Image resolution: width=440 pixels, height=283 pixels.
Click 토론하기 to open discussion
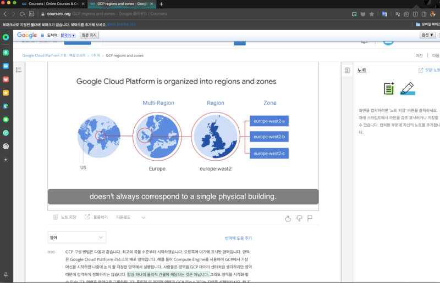click(x=96, y=217)
